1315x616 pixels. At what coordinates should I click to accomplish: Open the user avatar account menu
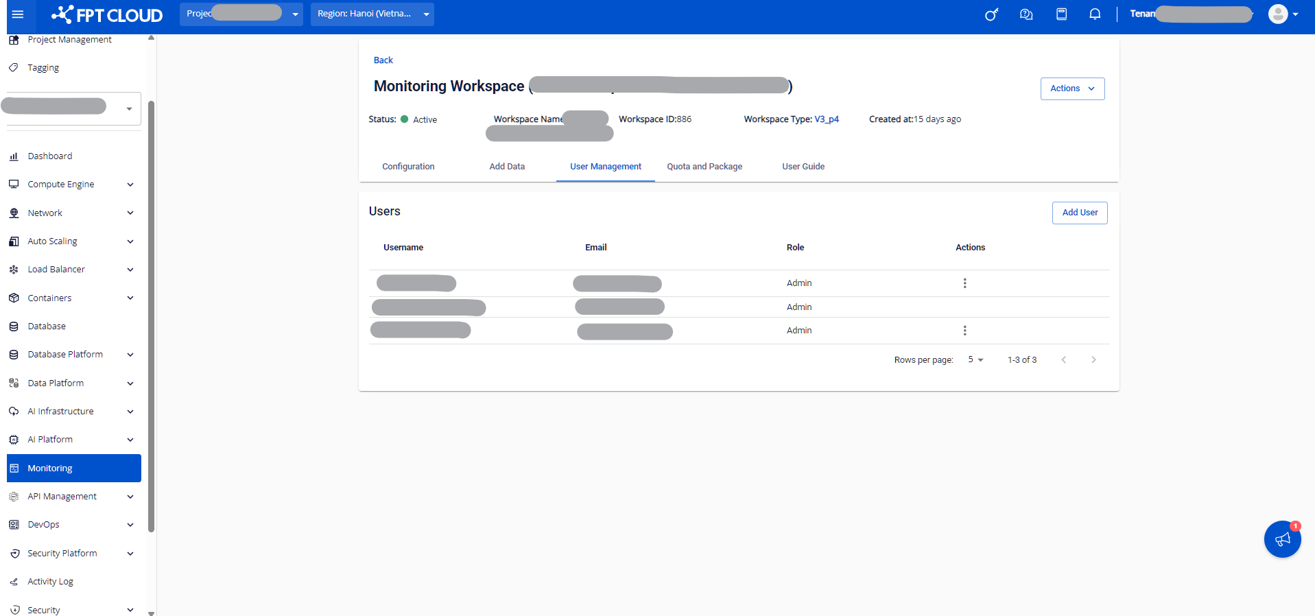1282,14
